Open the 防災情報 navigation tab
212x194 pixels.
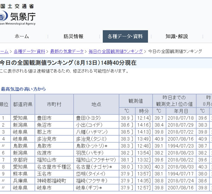click(73, 36)
